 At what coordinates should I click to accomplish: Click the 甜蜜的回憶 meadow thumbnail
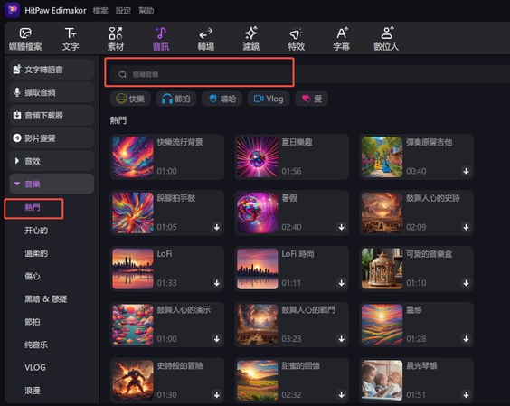258,381
